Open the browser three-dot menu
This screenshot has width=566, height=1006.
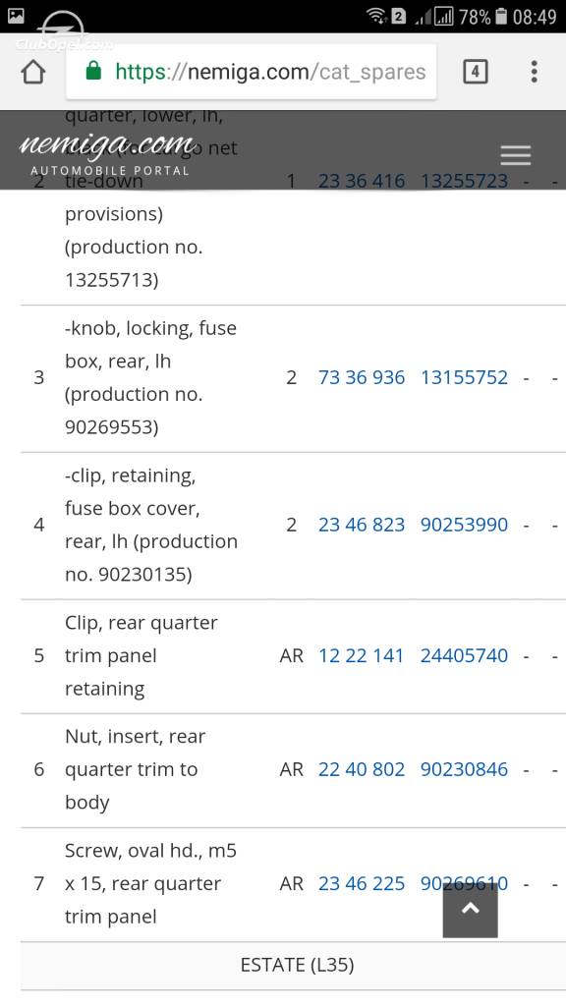(534, 72)
